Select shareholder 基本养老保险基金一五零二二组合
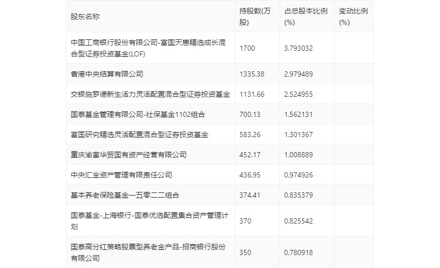The height and width of the screenshot is (268, 440). click(125, 195)
